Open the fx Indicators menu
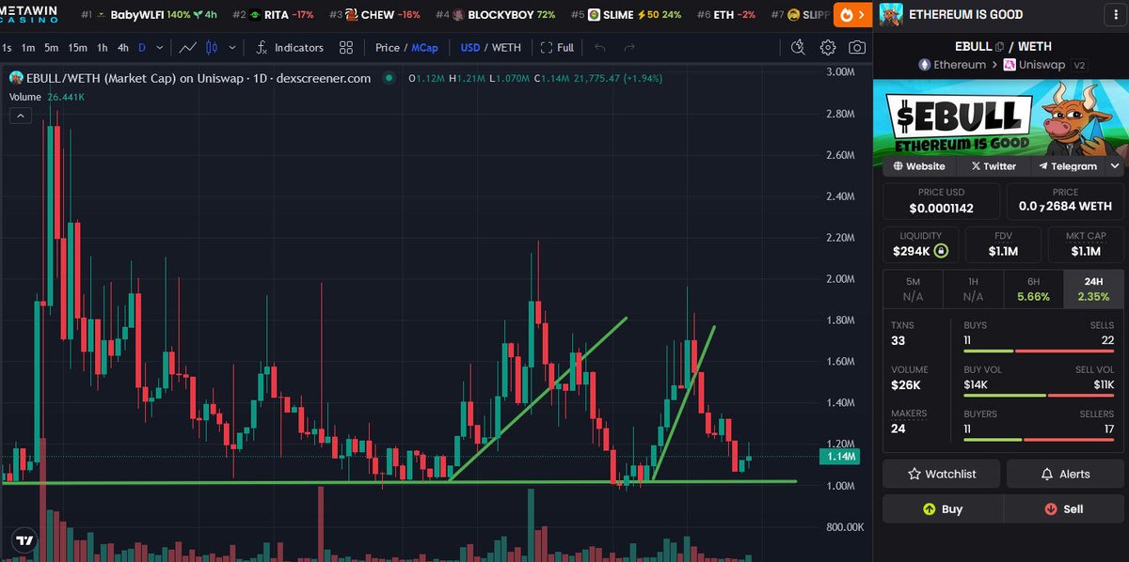The width and height of the screenshot is (1129, 562). [x=290, y=47]
